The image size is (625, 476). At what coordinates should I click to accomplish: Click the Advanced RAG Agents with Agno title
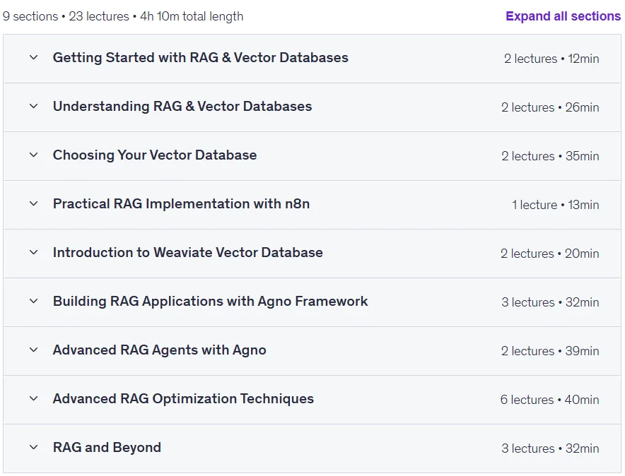tap(160, 350)
